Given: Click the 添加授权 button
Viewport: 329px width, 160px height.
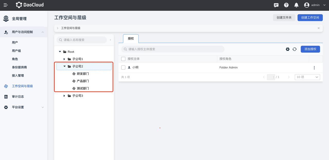Looking at the screenshot, I should (310, 49).
